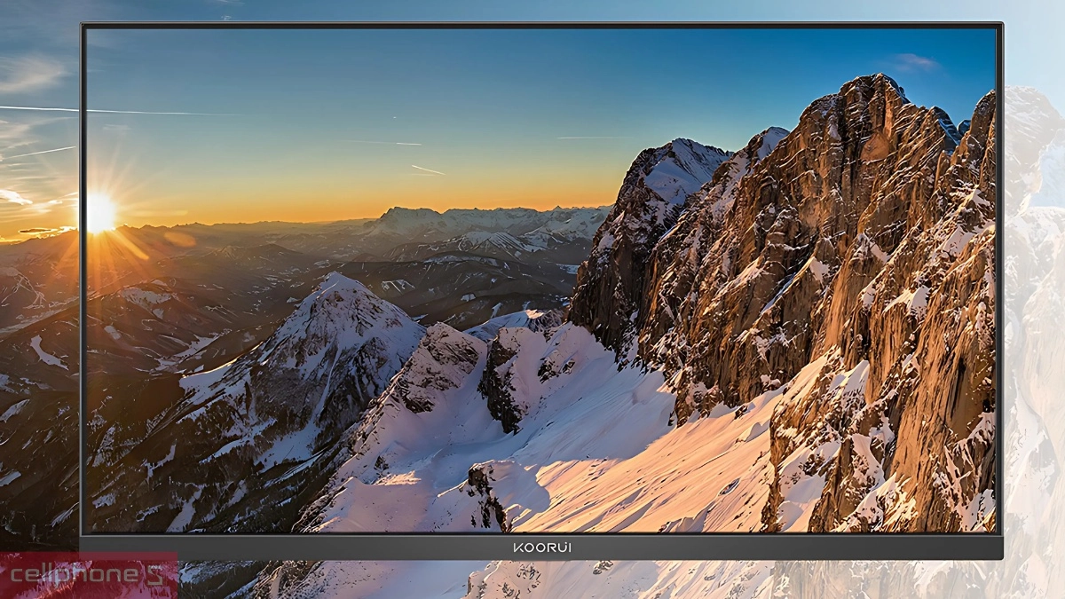Click the monitor's bottom bezel left of the logo
Screen dimensions: 1065x599
[293, 548]
